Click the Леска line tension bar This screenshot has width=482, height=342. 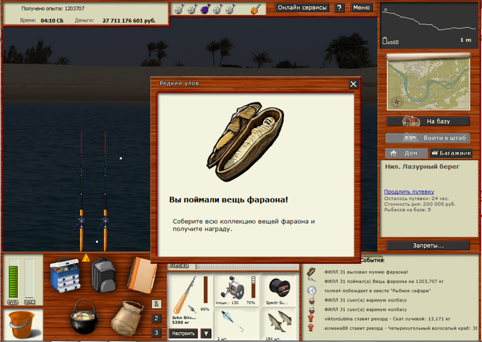pos(247,266)
